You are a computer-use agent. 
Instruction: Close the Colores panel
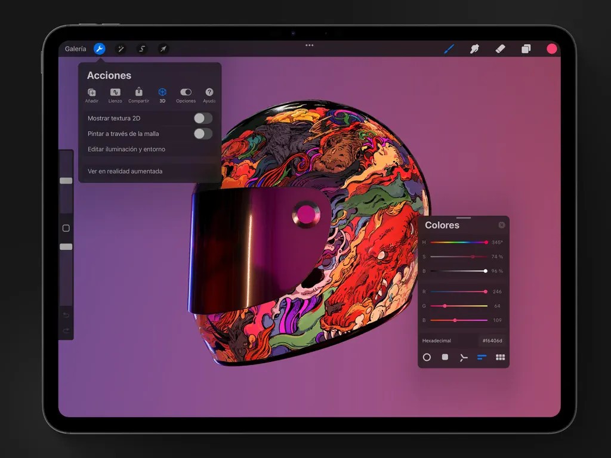(501, 225)
